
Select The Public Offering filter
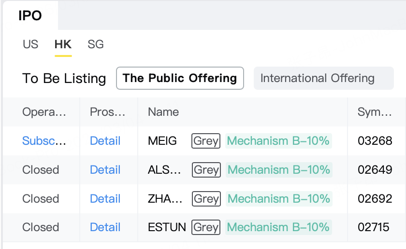click(180, 78)
